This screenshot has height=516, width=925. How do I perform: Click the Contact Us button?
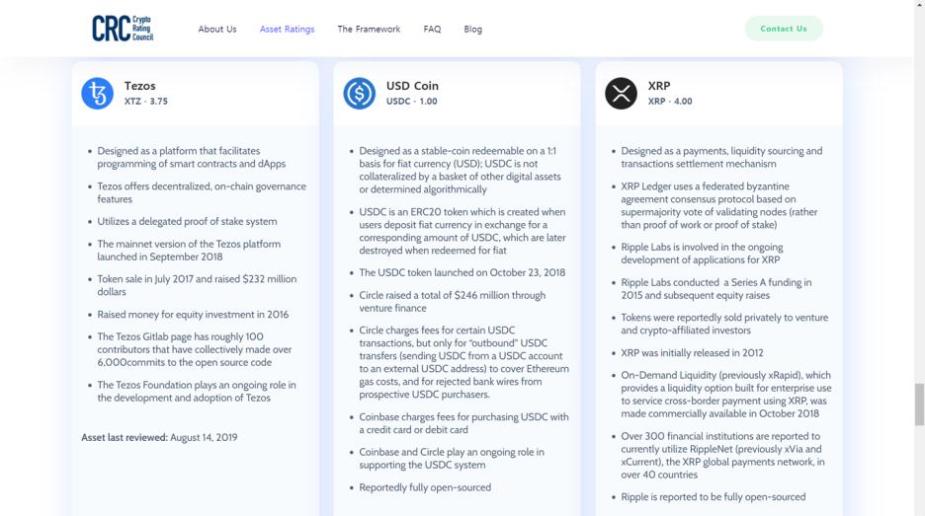pyautogui.click(x=784, y=29)
